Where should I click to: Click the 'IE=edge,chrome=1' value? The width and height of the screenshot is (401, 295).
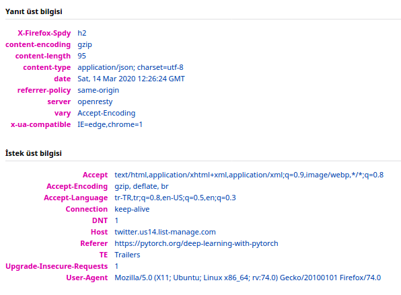pyautogui.click(x=110, y=124)
